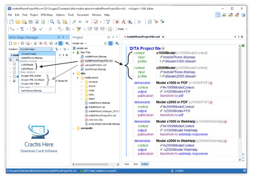Open the File menu

[x=10, y=15]
